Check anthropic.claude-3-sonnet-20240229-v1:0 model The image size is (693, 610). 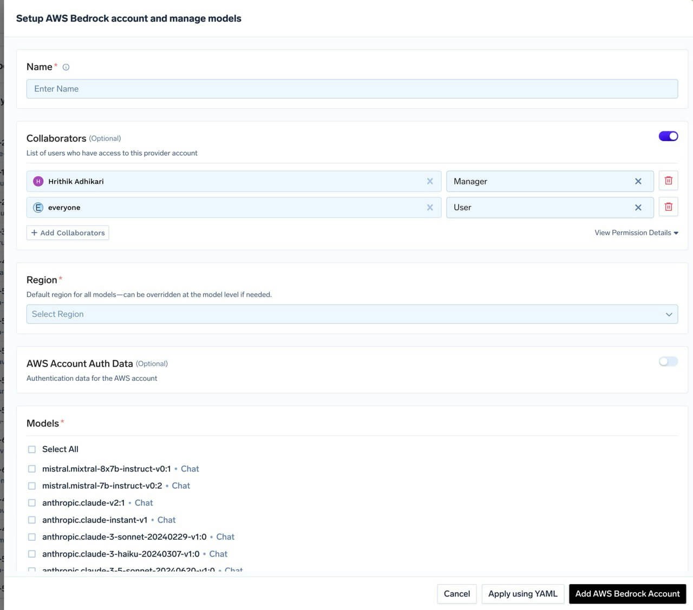pos(32,537)
